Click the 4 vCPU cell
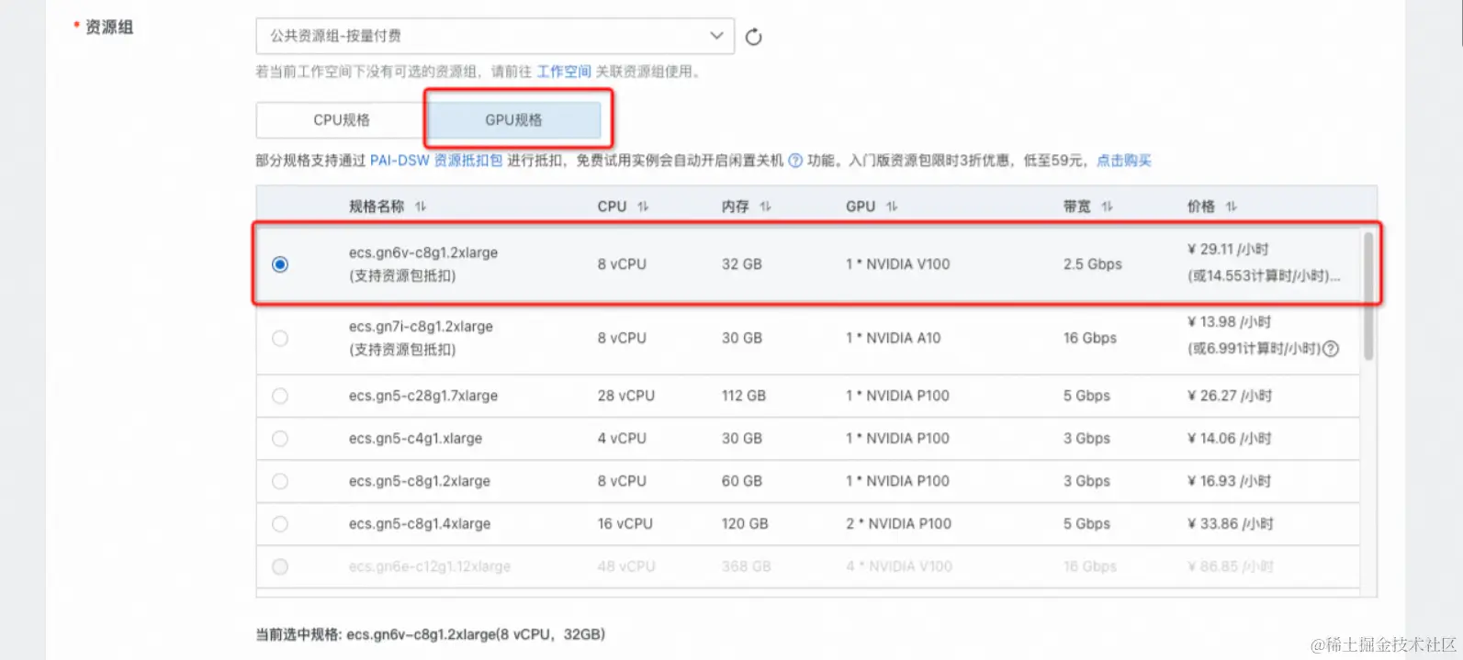This screenshot has height=660, width=1463. 622,439
